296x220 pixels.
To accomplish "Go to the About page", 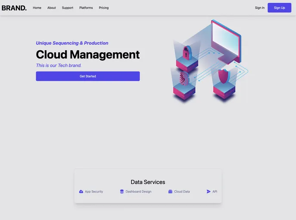I will point(52,8).
